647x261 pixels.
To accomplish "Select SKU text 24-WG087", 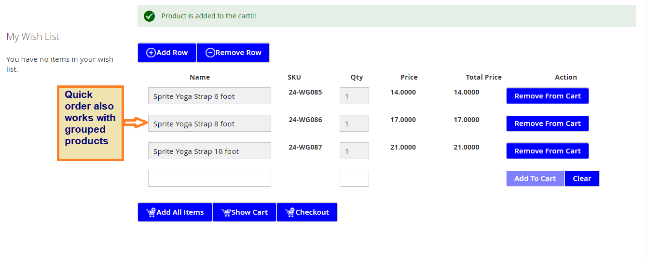I will click(x=305, y=147).
